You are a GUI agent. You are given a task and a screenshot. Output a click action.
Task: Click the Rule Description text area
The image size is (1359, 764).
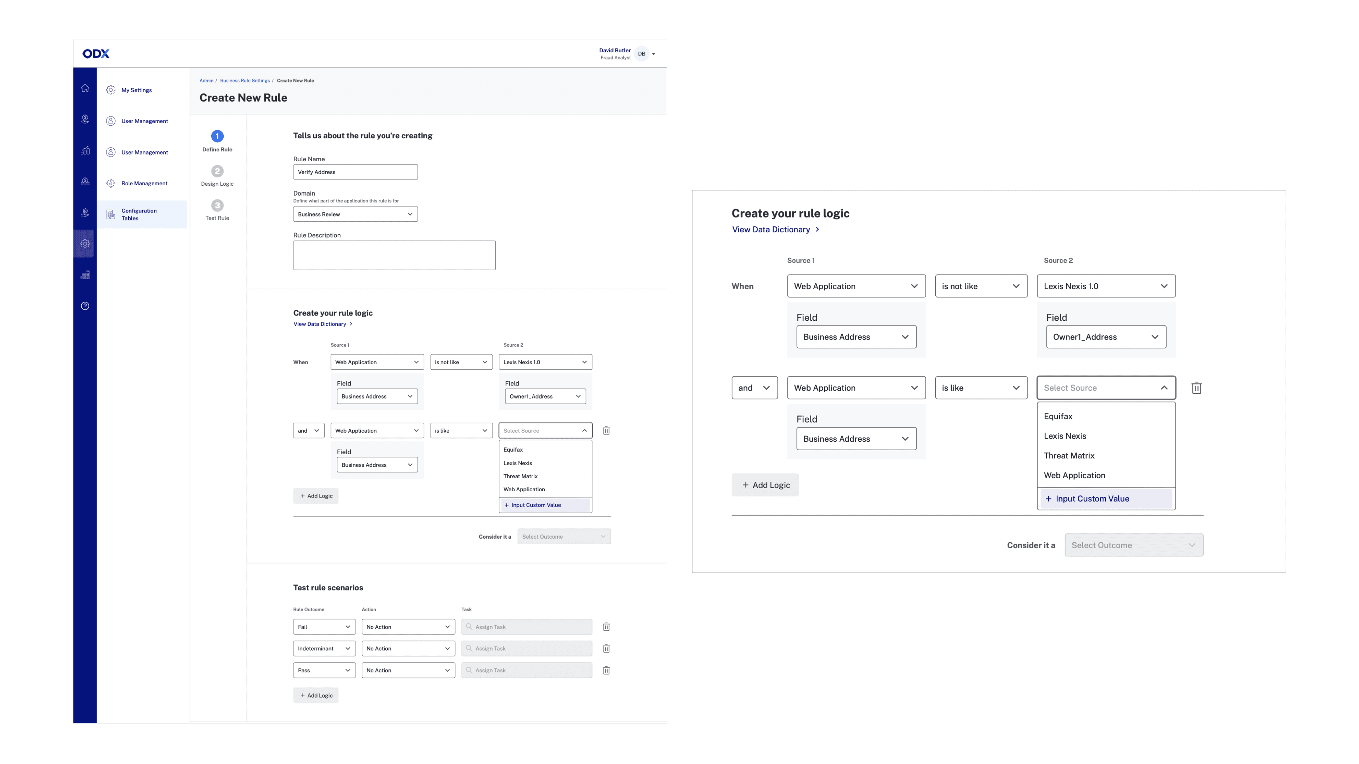coord(394,255)
